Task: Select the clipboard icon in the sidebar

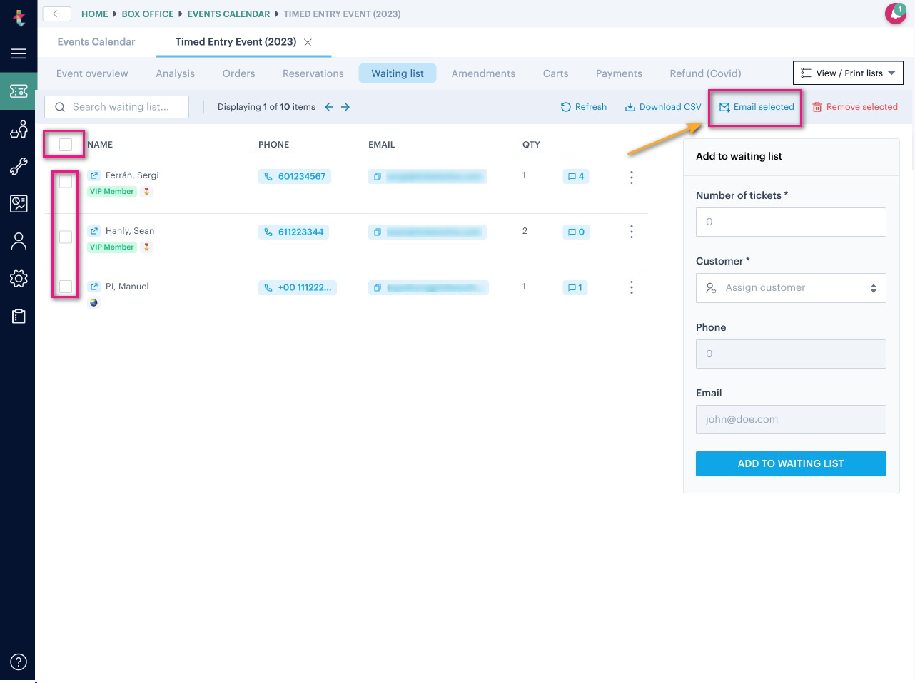Action: [x=19, y=316]
